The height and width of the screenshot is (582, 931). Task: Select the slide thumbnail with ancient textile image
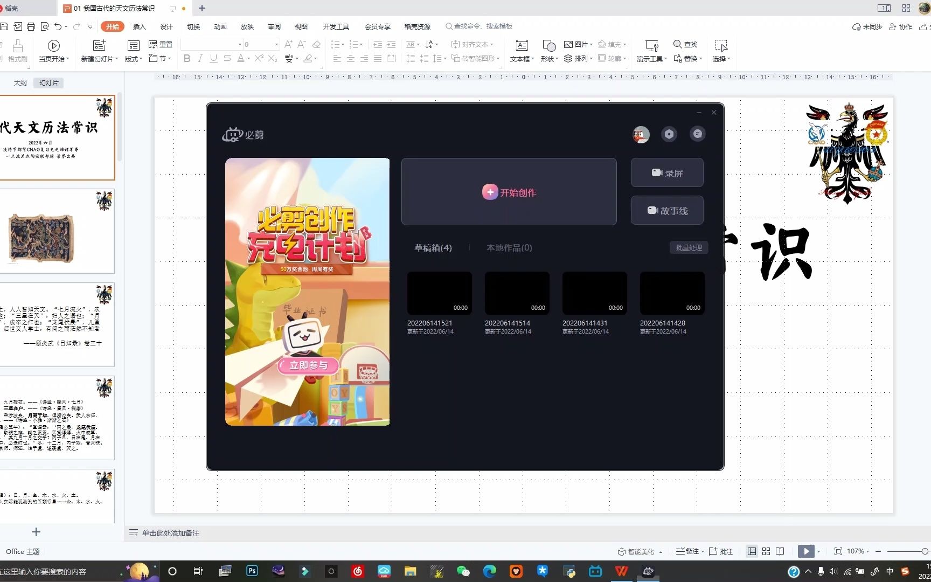(57, 231)
